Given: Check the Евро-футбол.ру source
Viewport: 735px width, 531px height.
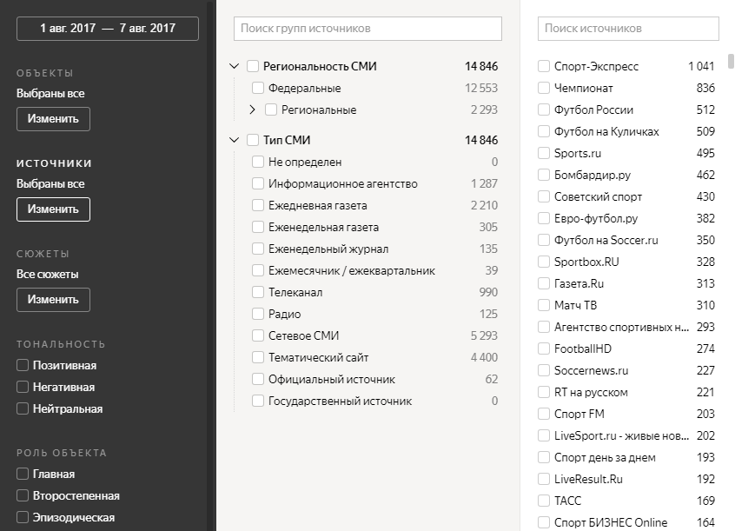Looking at the screenshot, I should [544, 218].
